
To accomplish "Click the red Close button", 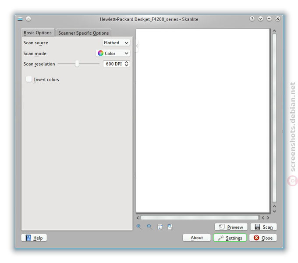I will [x=263, y=238].
